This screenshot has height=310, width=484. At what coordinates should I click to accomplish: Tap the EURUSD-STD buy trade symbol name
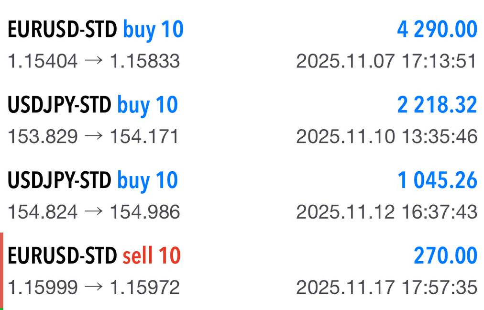click(62, 30)
